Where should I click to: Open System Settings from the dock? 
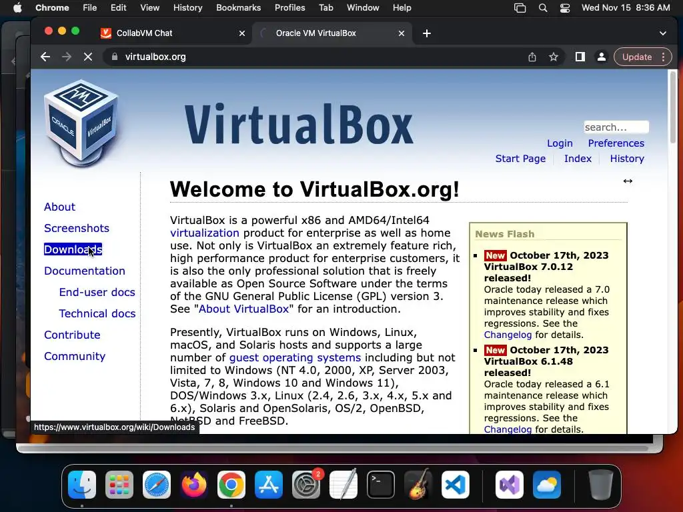pos(305,485)
